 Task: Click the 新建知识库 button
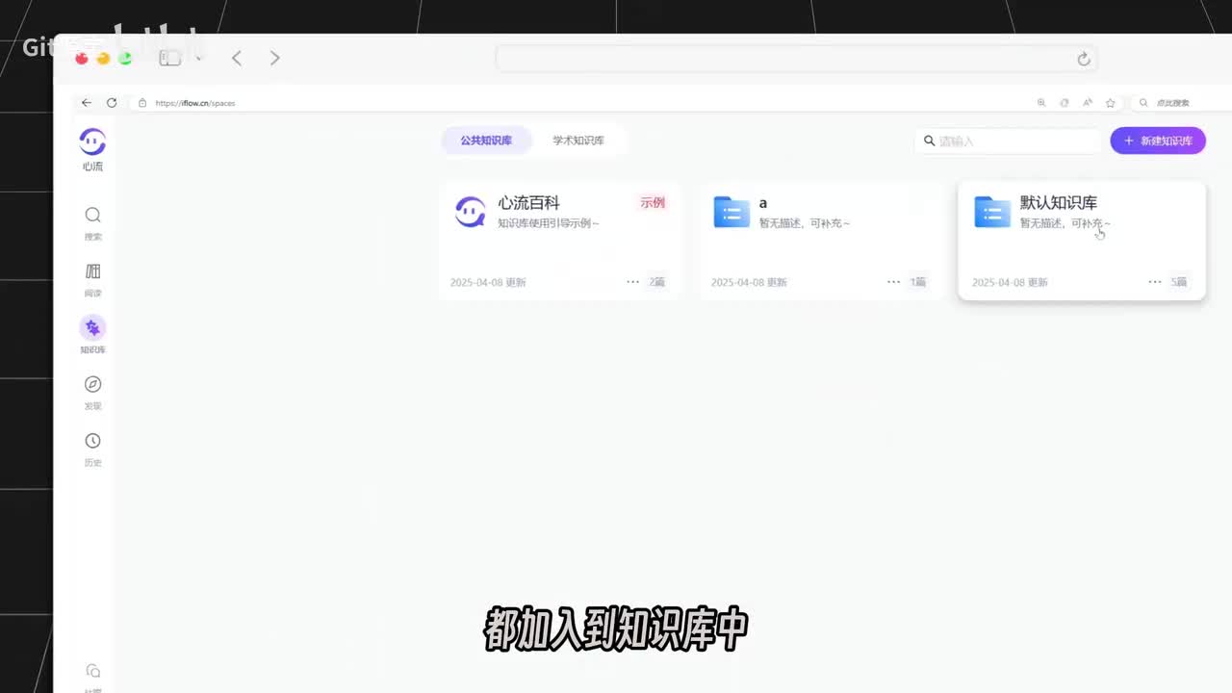click(1157, 141)
